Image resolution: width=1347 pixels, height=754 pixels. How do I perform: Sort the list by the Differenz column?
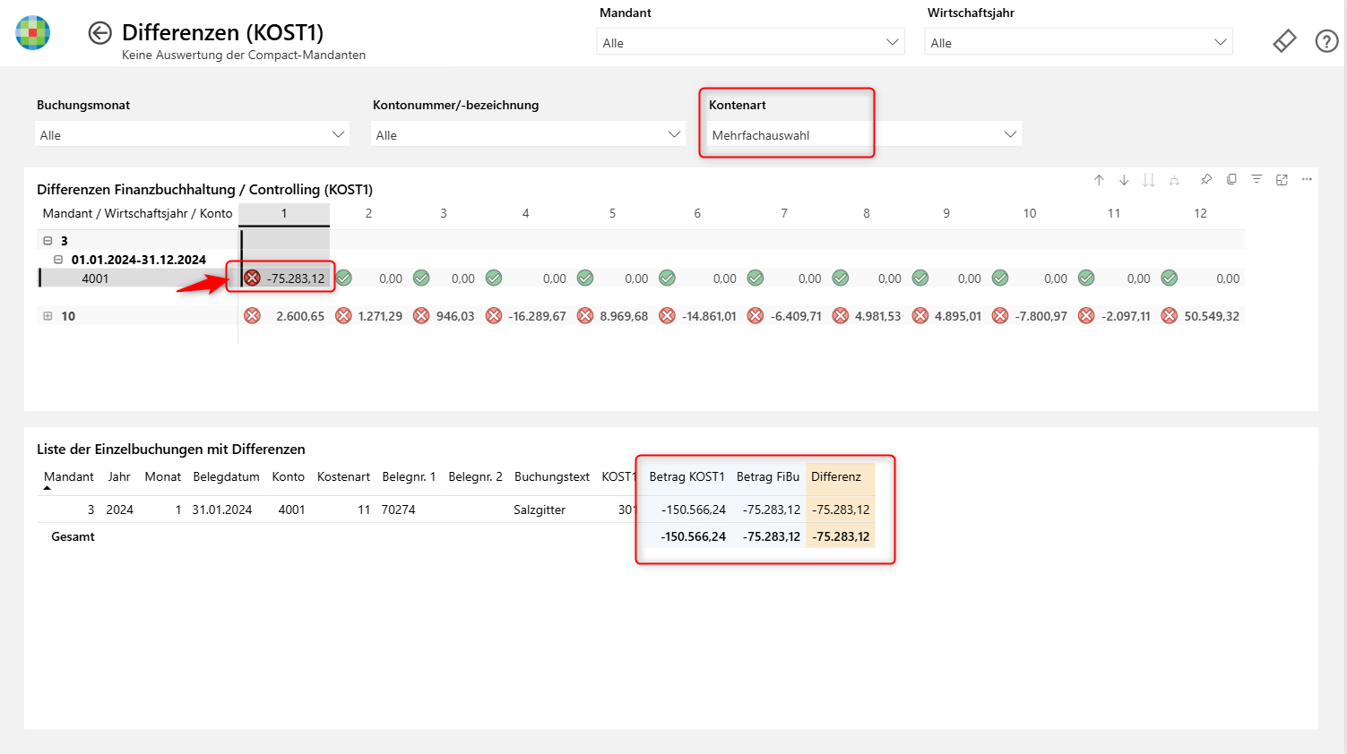click(836, 476)
